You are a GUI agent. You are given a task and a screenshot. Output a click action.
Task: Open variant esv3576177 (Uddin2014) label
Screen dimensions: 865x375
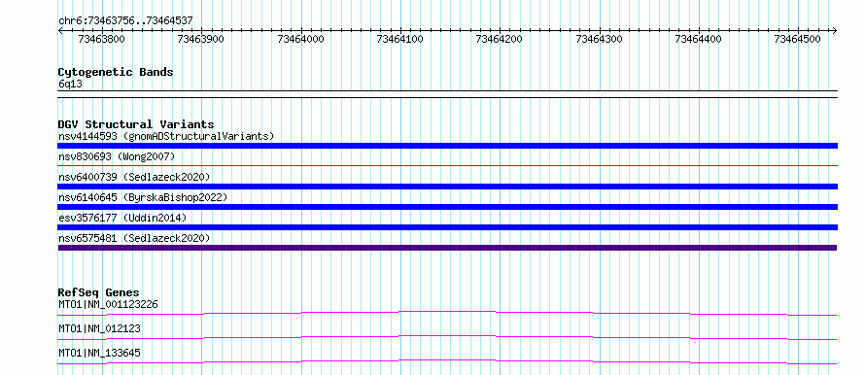point(122,218)
